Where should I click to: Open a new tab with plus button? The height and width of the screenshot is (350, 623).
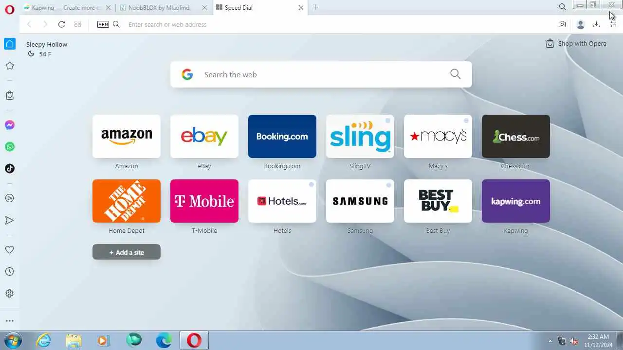click(x=315, y=7)
